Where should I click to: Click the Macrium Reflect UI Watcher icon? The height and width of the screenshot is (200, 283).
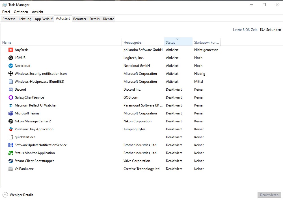point(11,105)
